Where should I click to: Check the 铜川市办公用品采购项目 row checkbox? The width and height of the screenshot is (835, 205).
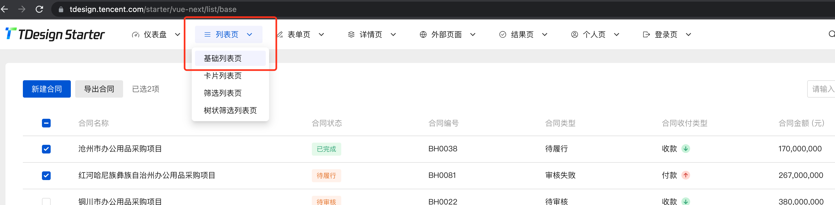tap(46, 201)
